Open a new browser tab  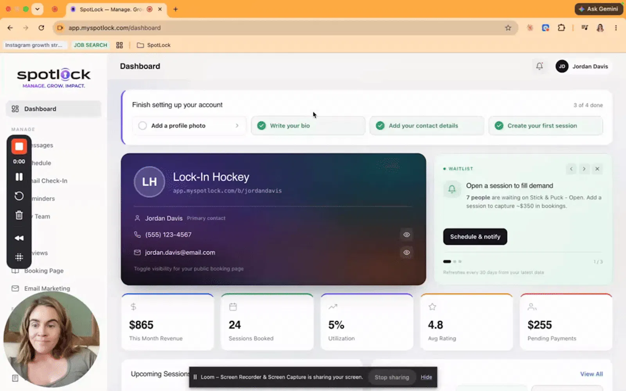coord(176,9)
